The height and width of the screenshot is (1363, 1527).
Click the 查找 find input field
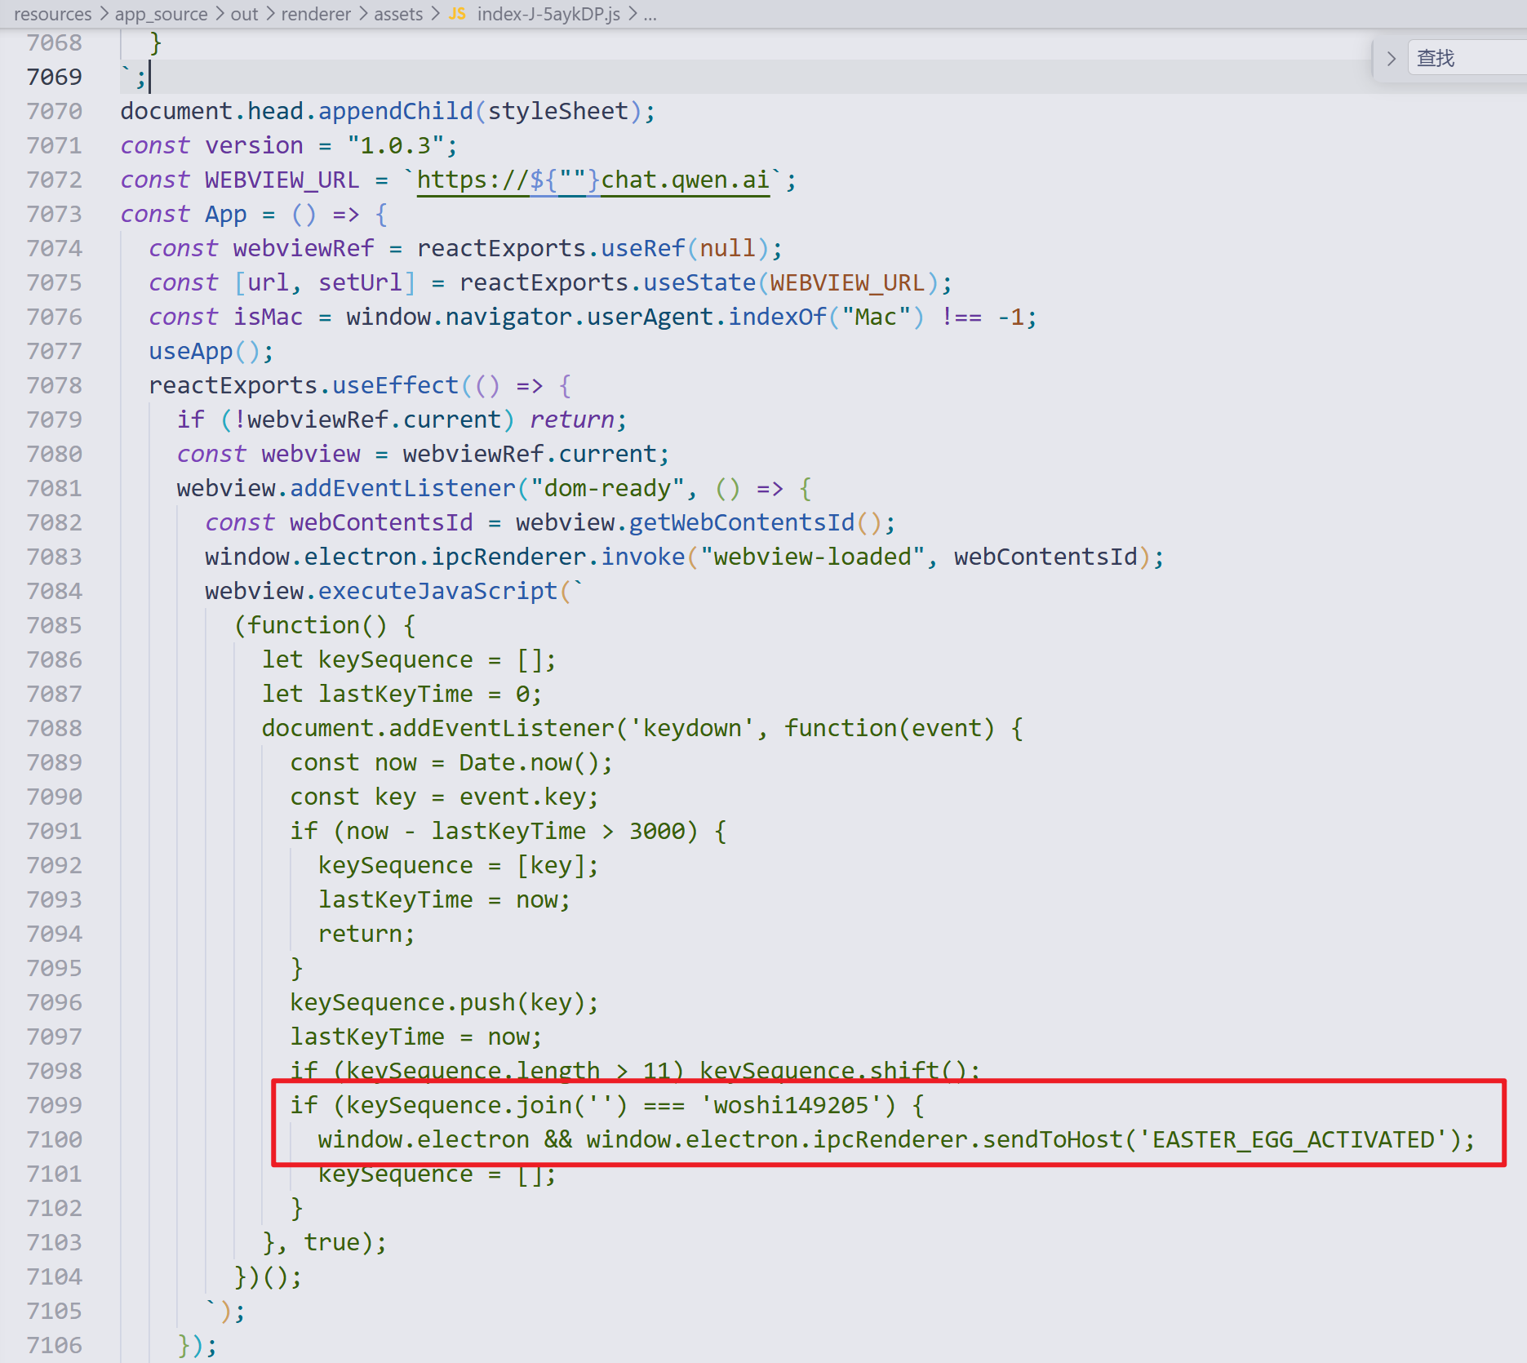(x=1467, y=59)
